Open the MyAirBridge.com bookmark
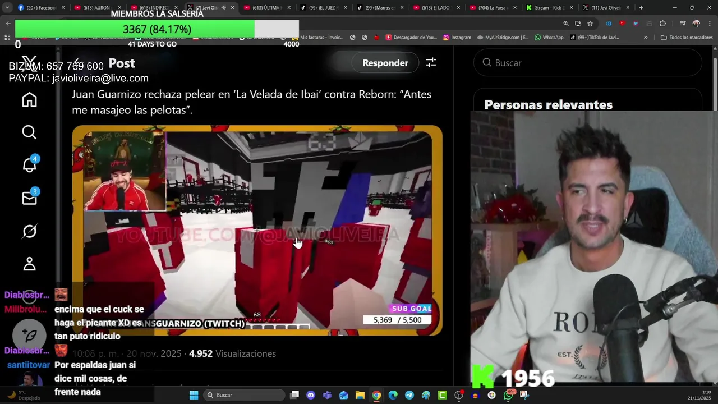 (503, 38)
